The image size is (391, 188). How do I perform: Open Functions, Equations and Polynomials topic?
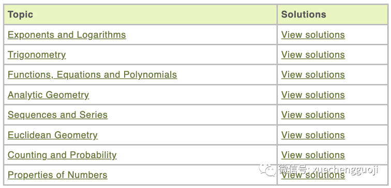coord(92,75)
